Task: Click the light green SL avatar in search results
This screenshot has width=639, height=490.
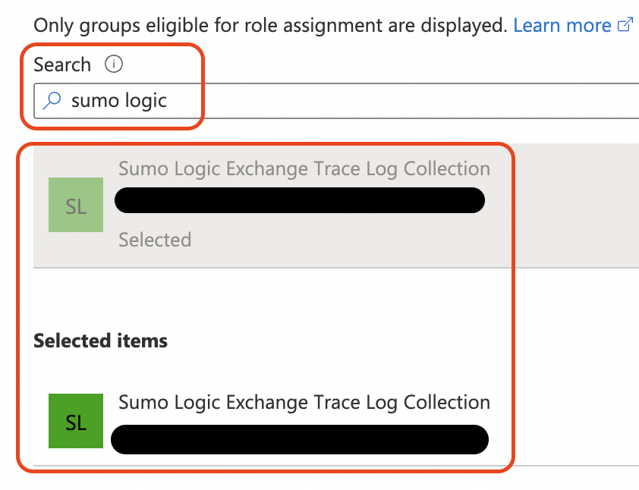Action: (75, 205)
